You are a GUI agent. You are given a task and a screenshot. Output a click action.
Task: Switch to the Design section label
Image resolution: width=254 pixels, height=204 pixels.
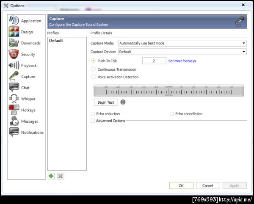(27, 32)
